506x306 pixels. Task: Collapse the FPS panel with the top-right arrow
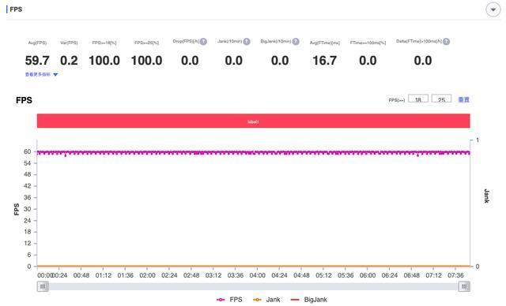click(493, 9)
